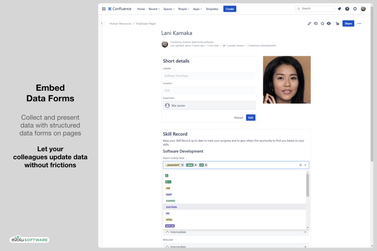Viewport: 377px width, 251px height.
Task: Click the author avatar under the title
Action: click(165, 44)
